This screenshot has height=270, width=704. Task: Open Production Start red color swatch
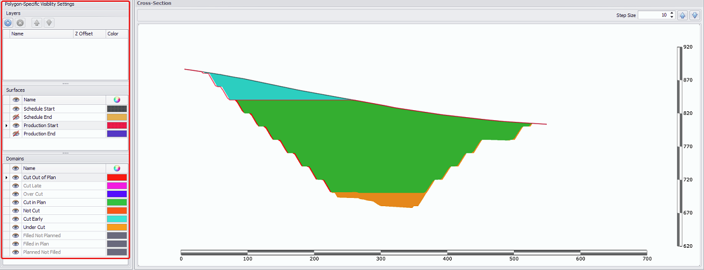(x=117, y=125)
